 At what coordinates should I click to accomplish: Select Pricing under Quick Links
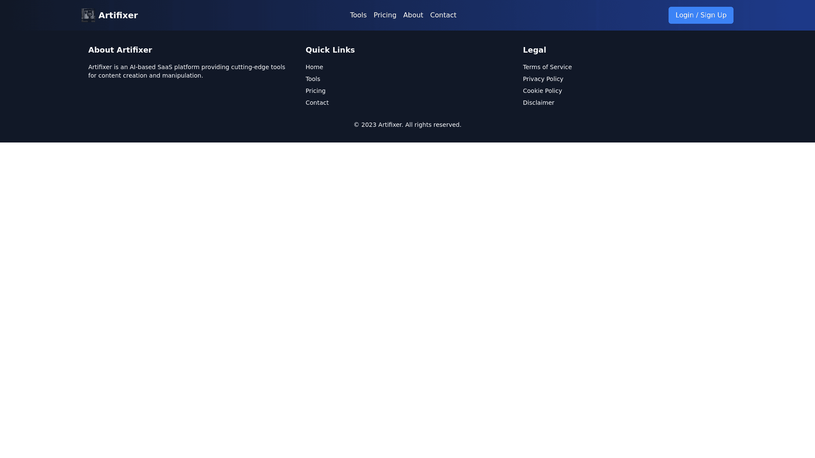point(315,91)
